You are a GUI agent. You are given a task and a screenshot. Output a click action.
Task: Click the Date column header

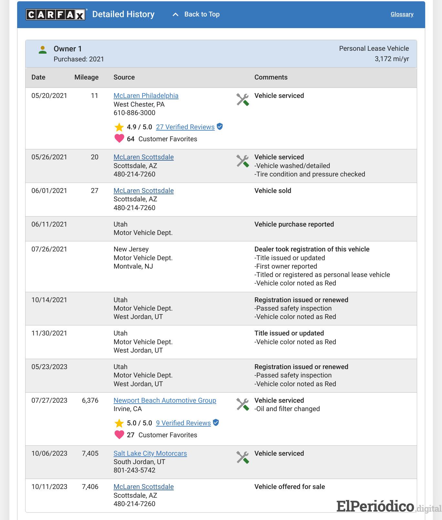pyautogui.click(x=38, y=77)
